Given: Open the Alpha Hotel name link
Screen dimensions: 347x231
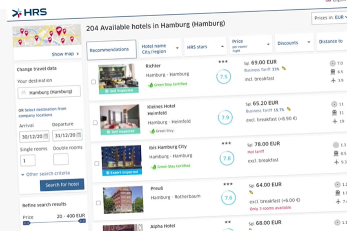Looking at the screenshot, I should (162, 226).
